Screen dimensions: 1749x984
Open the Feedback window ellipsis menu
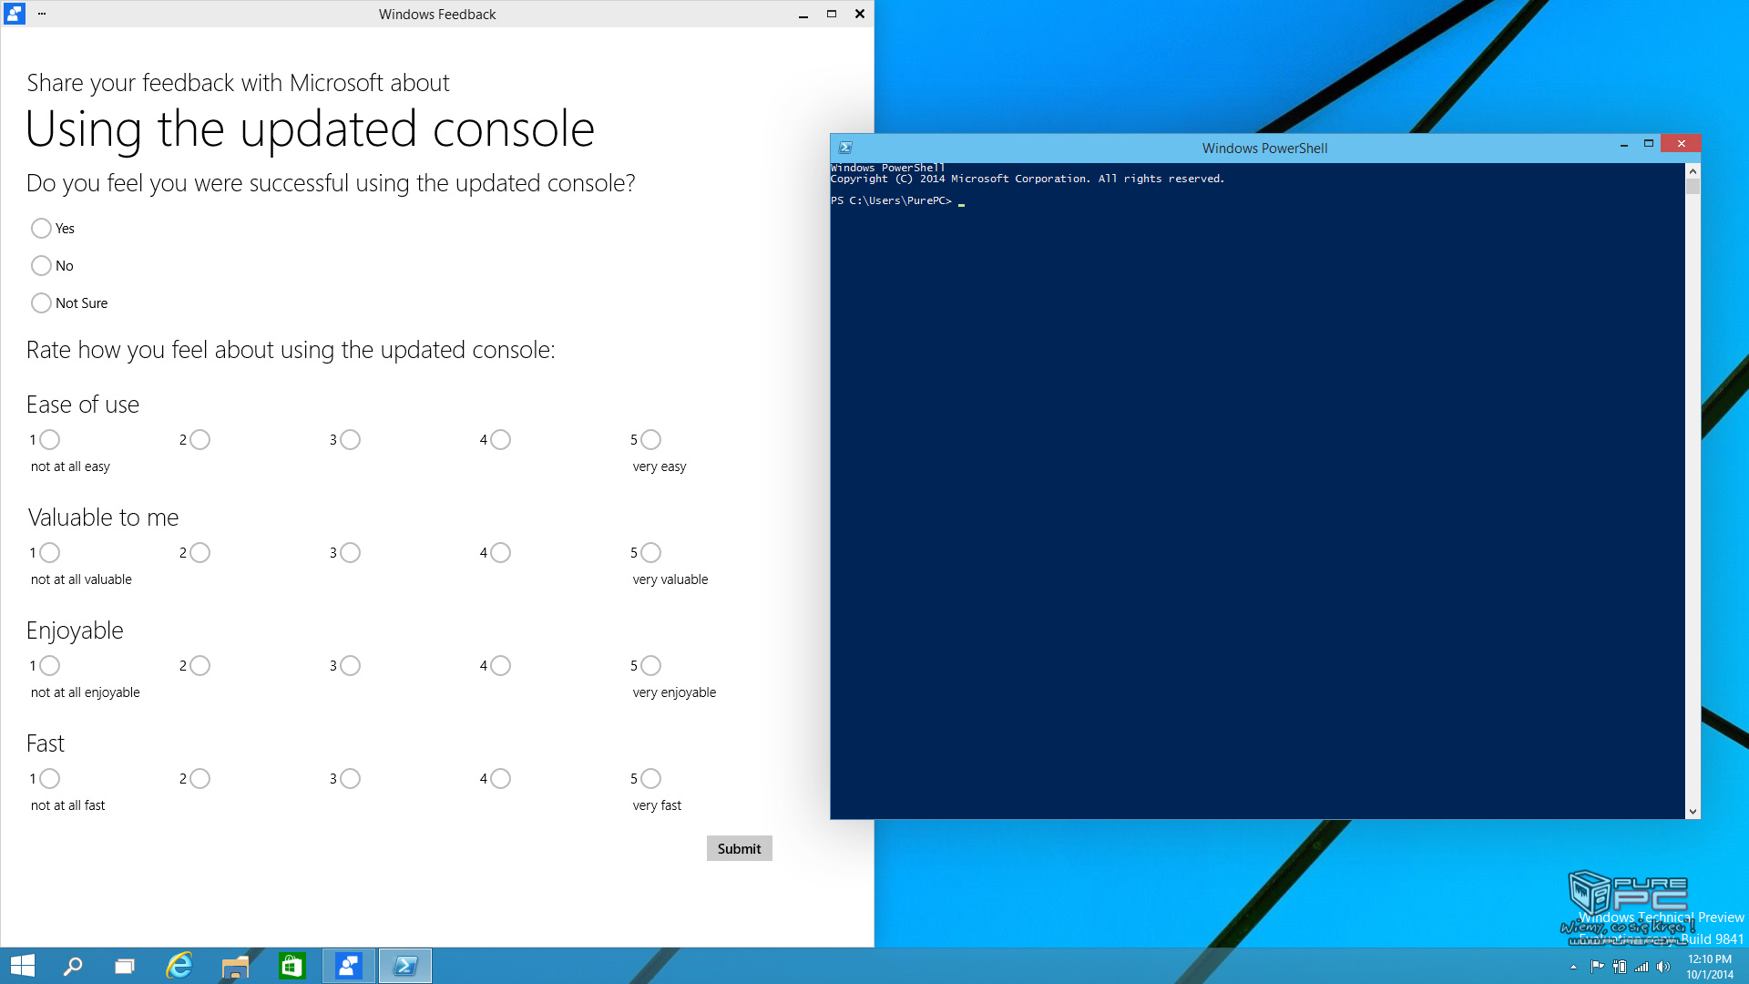pos(42,14)
